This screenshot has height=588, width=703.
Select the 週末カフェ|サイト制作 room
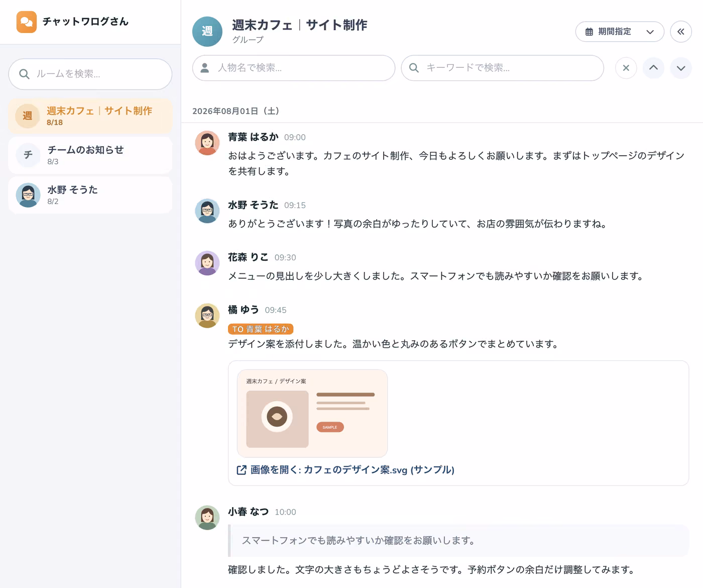(x=90, y=116)
